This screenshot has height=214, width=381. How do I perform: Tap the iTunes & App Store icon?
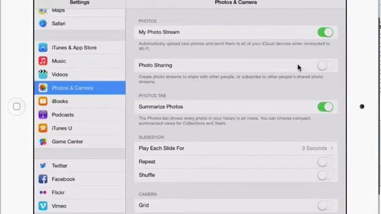pyautogui.click(x=43, y=48)
